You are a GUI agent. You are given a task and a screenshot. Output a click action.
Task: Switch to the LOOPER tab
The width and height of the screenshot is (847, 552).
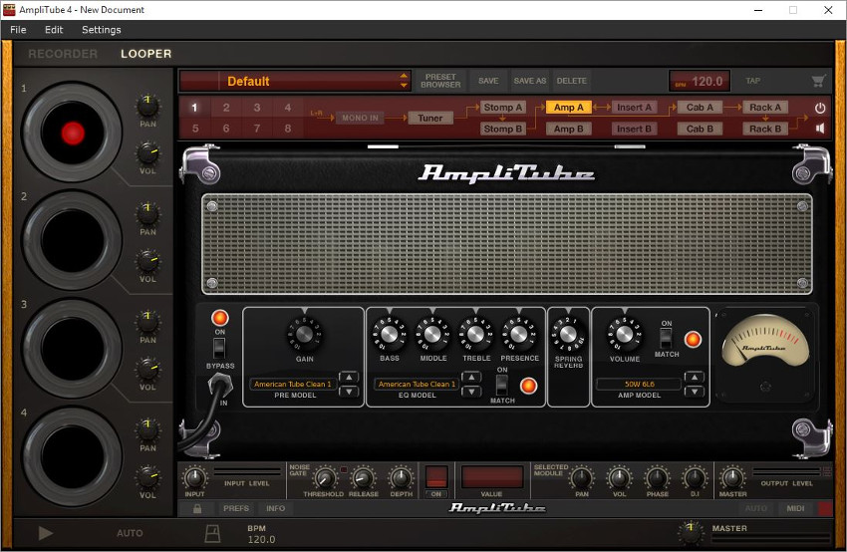point(145,54)
